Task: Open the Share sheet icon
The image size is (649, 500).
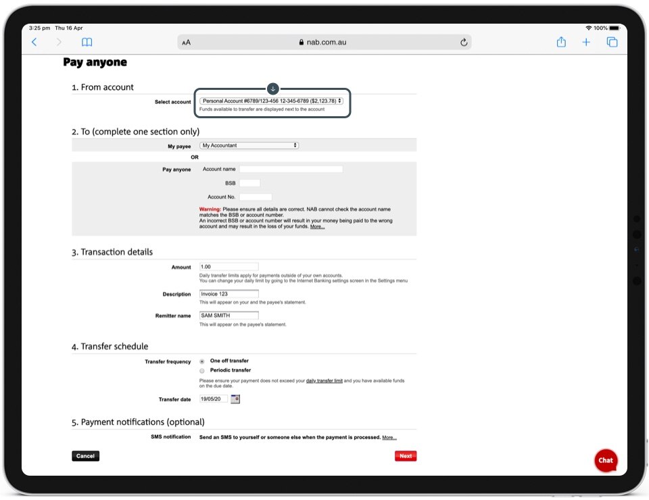Action: tap(561, 42)
